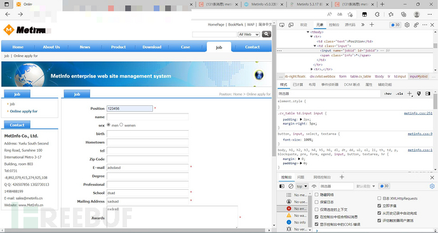Switch to the 源代码 (Sources) DevTools tab
This screenshot has width=438, height=233.
(350, 25)
